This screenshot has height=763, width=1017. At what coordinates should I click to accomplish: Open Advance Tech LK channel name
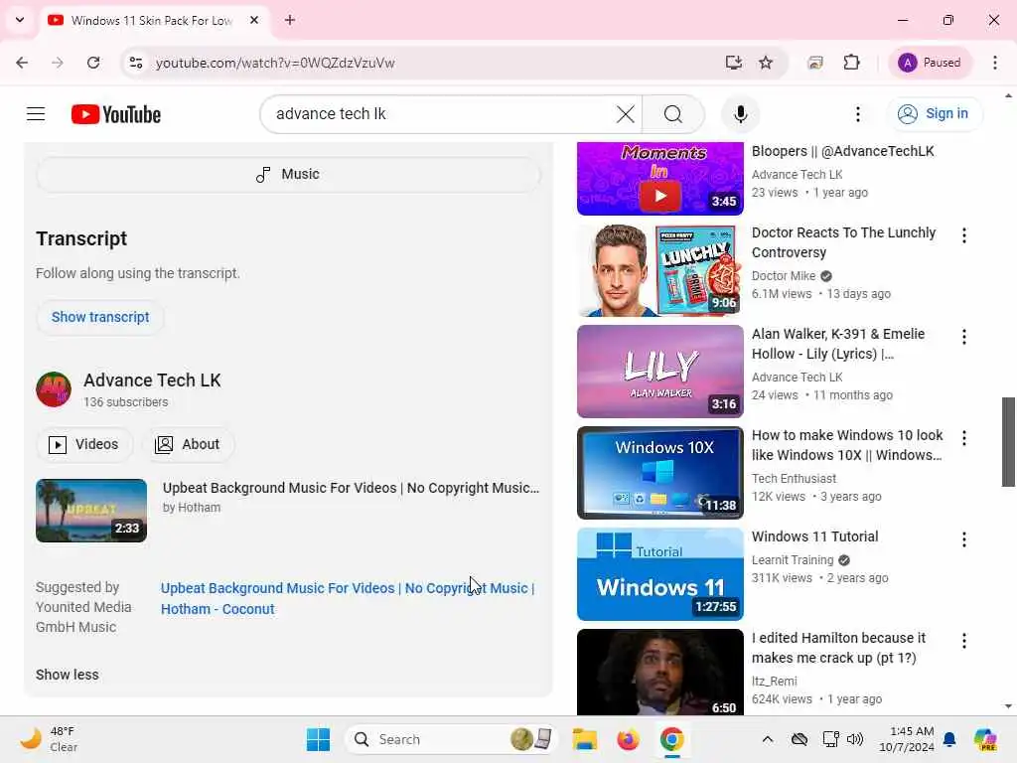[152, 381]
